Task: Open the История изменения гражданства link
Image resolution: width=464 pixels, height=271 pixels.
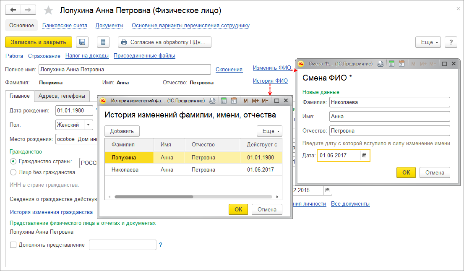Action: [x=51, y=212]
